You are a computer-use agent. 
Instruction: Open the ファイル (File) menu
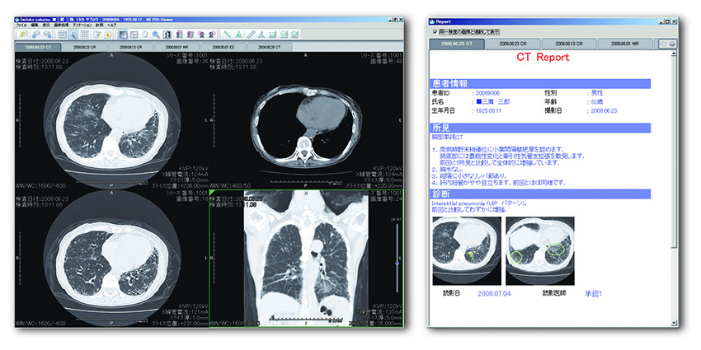coord(22,26)
